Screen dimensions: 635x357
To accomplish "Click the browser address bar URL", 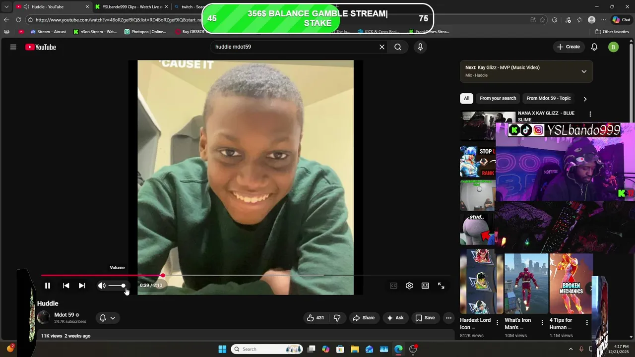I will (x=118, y=20).
